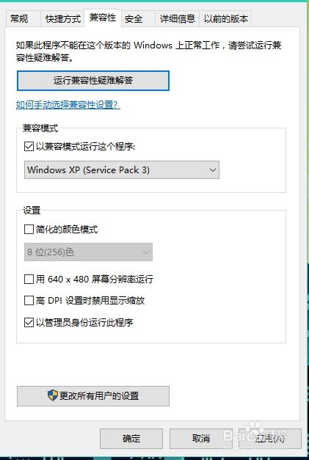309x460 pixels.
Task: Open link 如何手动选择兼容性设置?
Action: (68, 105)
